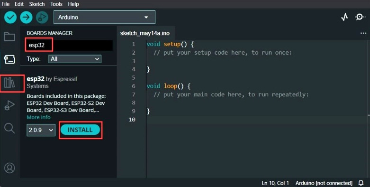Click on void loop() code line
The width and height of the screenshot is (370, 187).
[168, 86]
